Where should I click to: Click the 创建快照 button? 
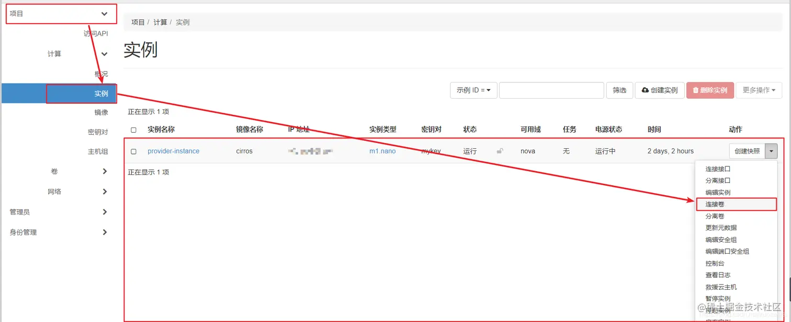click(x=747, y=151)
